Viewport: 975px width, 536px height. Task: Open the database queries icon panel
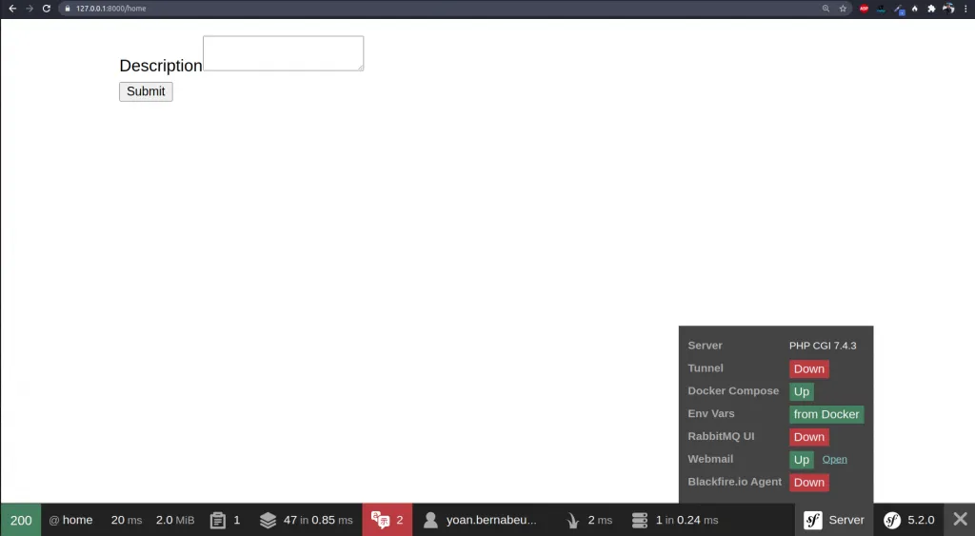640,520
